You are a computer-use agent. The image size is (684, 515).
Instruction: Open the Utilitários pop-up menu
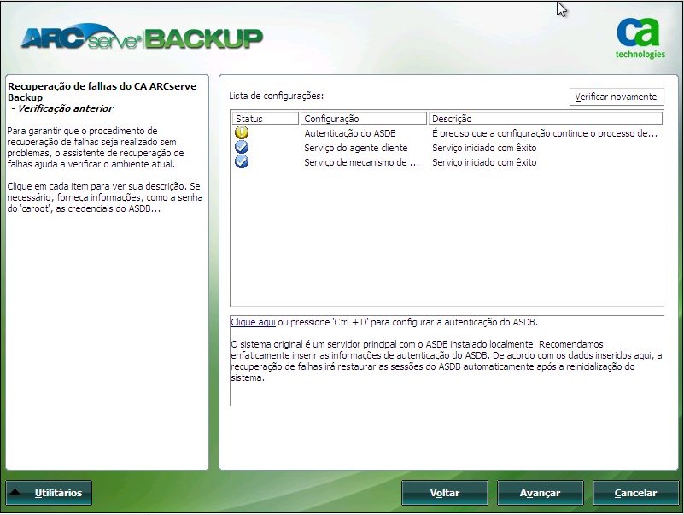tap(49, 493)
